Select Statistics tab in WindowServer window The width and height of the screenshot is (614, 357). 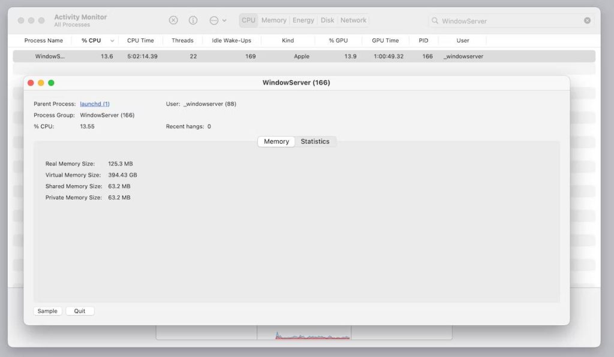(315, 141)
